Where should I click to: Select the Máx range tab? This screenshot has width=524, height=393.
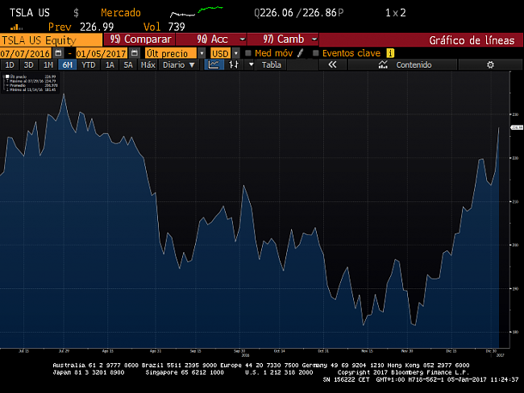point(148,64)
